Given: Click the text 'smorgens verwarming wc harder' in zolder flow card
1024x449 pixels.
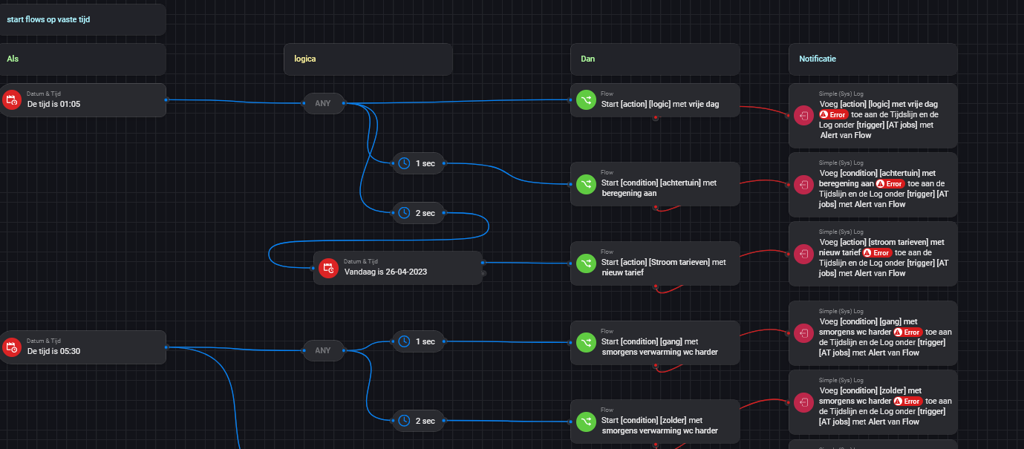Looking at the screenshot, I should pos(659,430).
